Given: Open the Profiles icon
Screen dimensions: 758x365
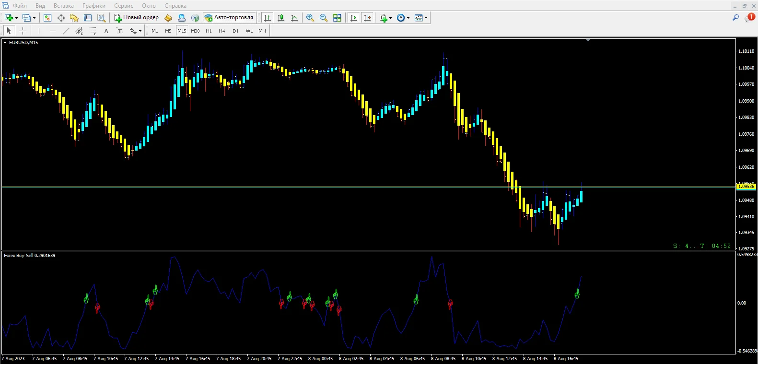Looking at the screenshot, I should coord(26,18).
